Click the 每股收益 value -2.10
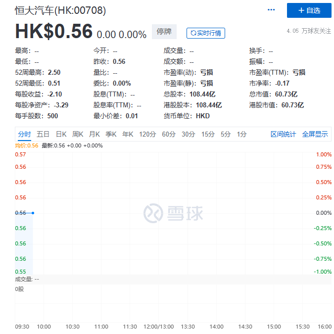 [x=54, y=94]
